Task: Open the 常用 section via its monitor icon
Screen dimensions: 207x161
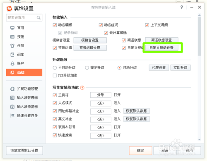Action: pyautogui.click(x=12, y=28)
